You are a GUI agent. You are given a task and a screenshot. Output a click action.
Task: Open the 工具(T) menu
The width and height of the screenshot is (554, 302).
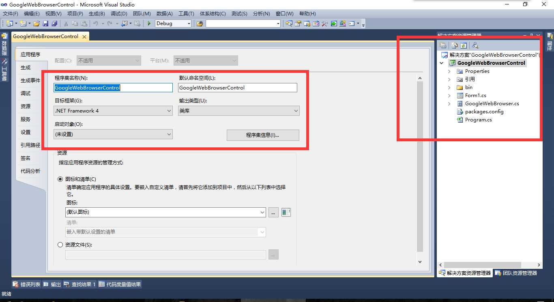pos(186,14)
